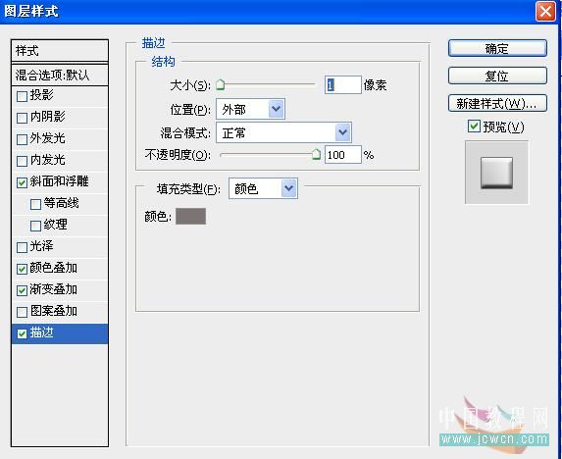Select the 纹理 style label
The width and height of the screenshot is (562, 459).
click(55, 225)
